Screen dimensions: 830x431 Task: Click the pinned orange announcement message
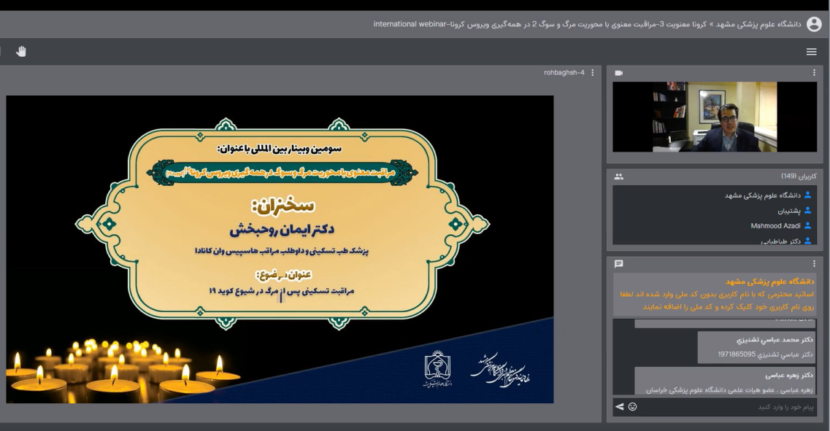714,295
